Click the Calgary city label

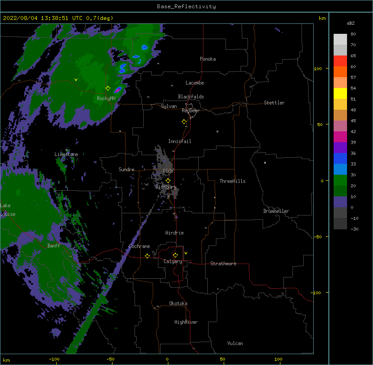[x=173, y=261]
